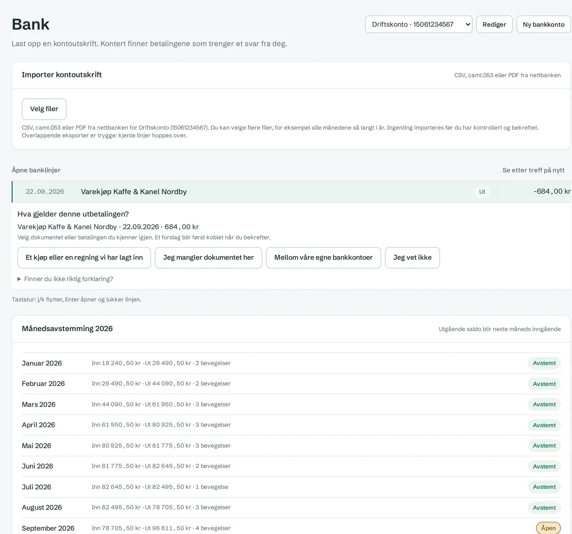Click the -684,00 kr amount
Screen dimensions: 572x534
coord(552,191)
